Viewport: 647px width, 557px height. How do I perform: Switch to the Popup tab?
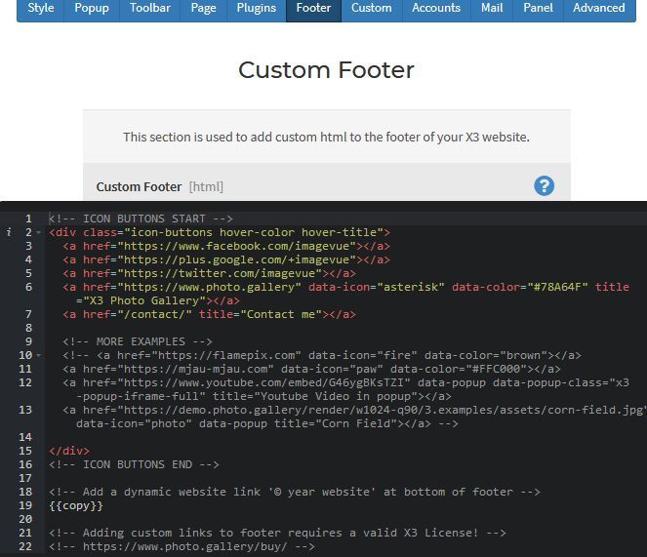(92, 8)
